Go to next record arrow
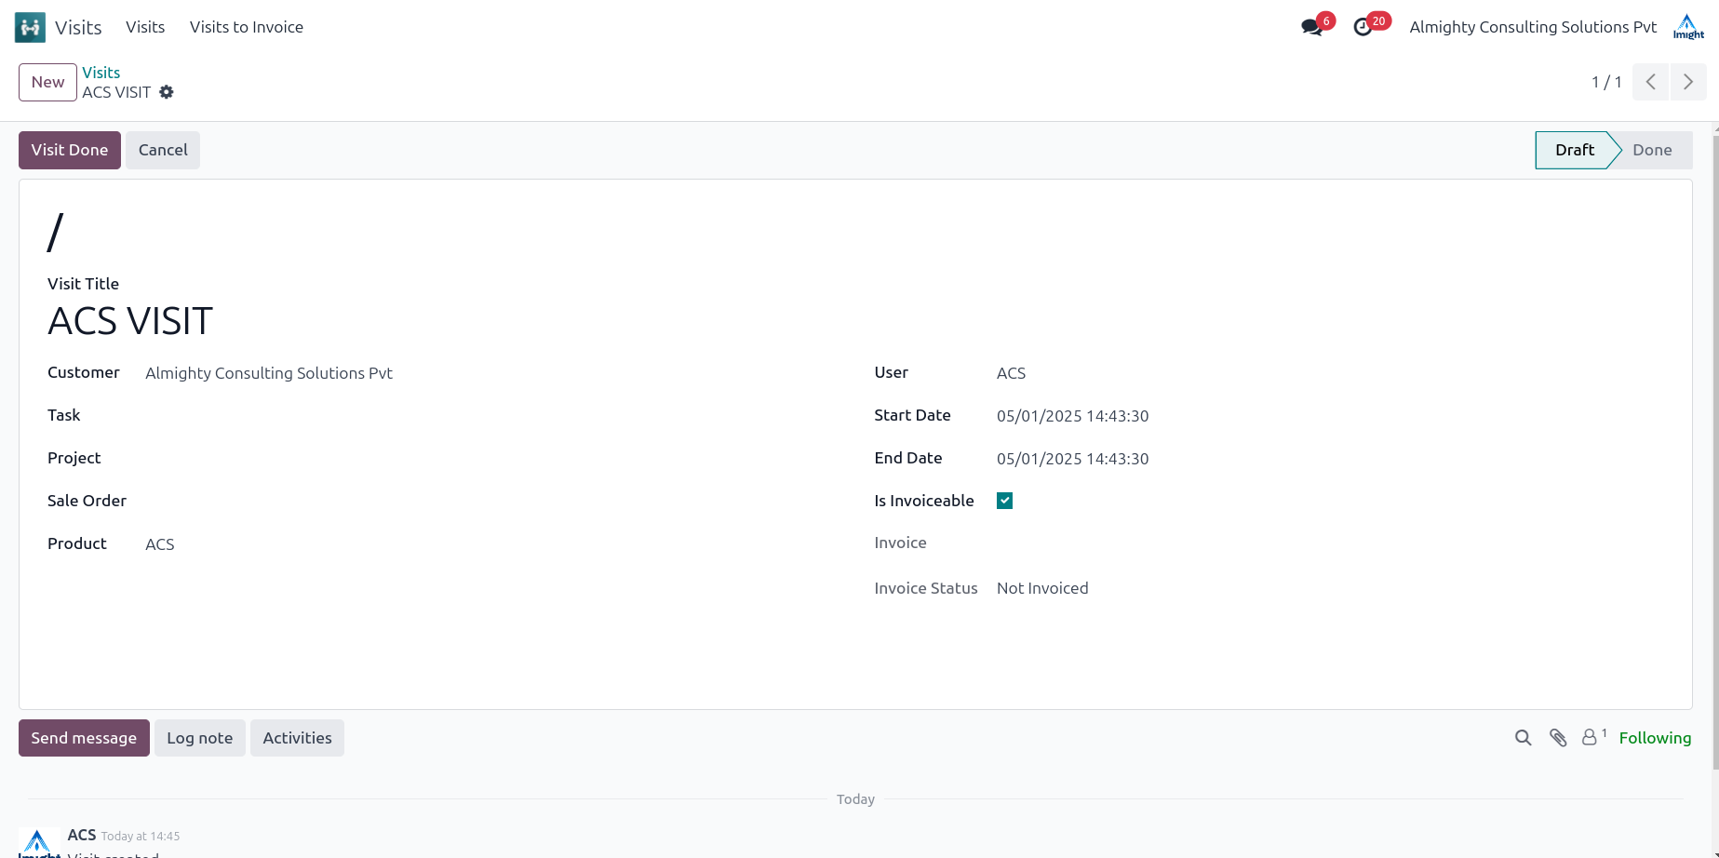 1688,82
